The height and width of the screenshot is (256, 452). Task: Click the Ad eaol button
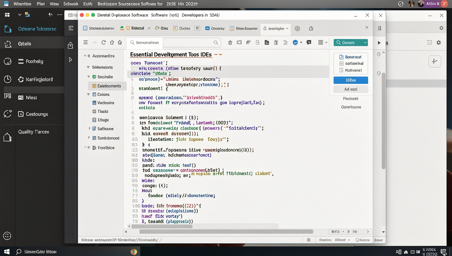[x=351, y=89]
